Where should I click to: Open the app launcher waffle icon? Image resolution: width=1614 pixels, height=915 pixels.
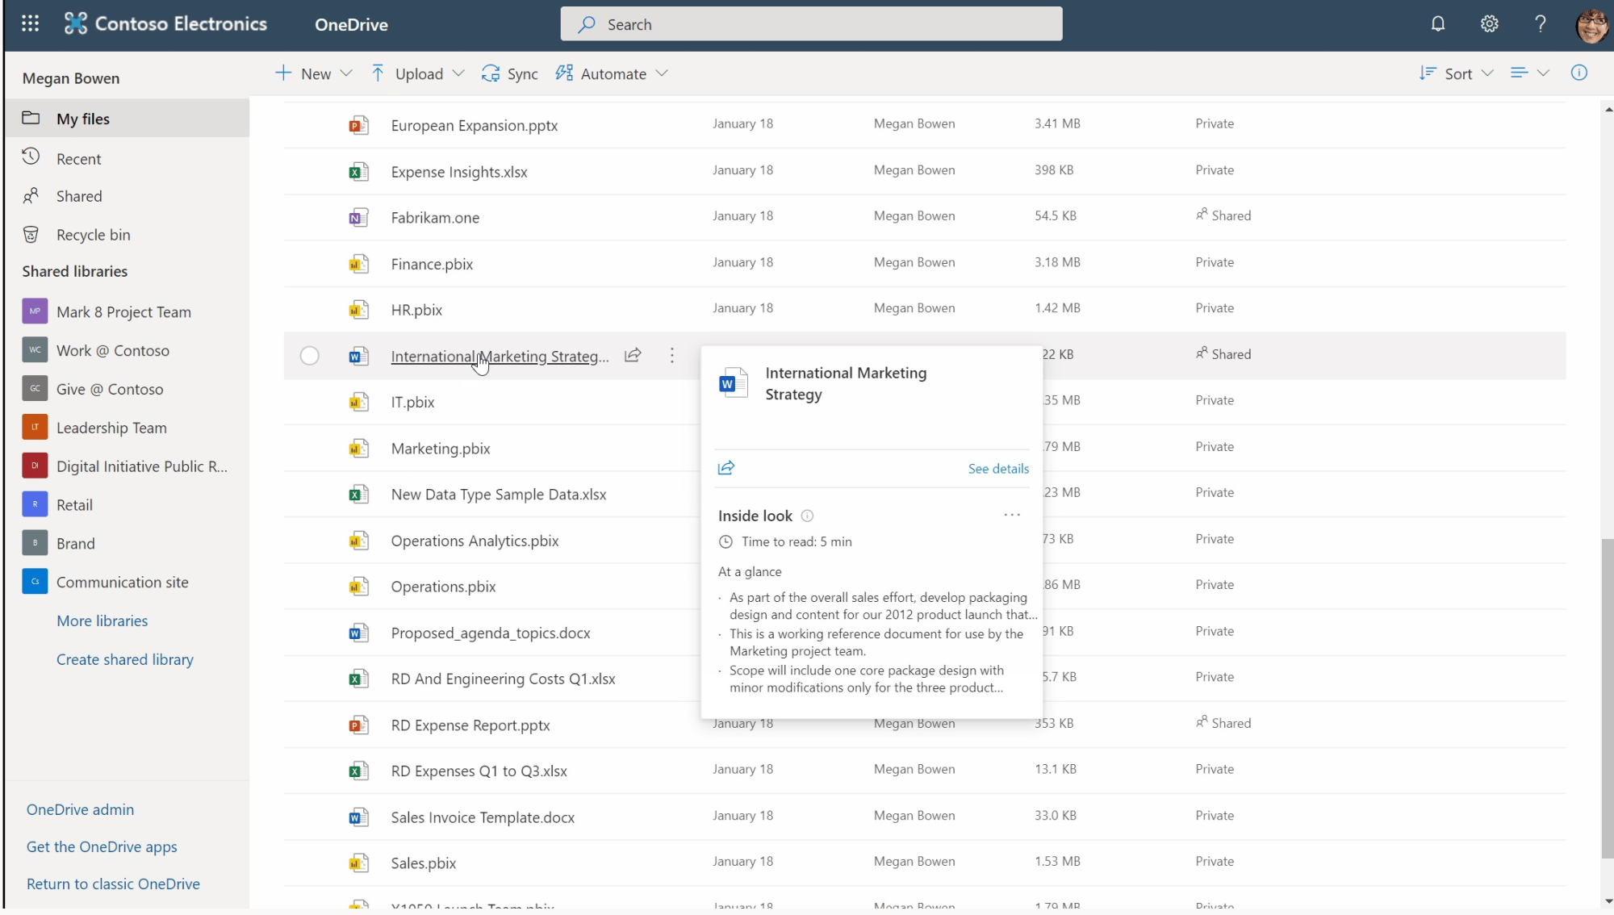(30, 24)
